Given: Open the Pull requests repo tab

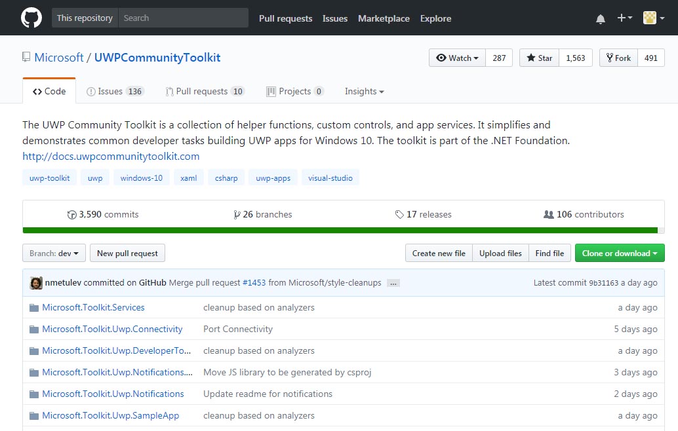Looking at the screenshot, I should 205,91.
